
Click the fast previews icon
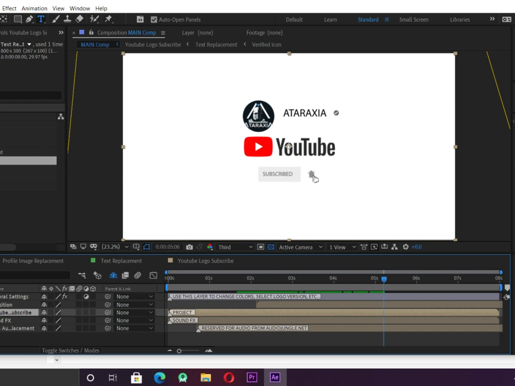pyautogui.click(x=374, y=247)
